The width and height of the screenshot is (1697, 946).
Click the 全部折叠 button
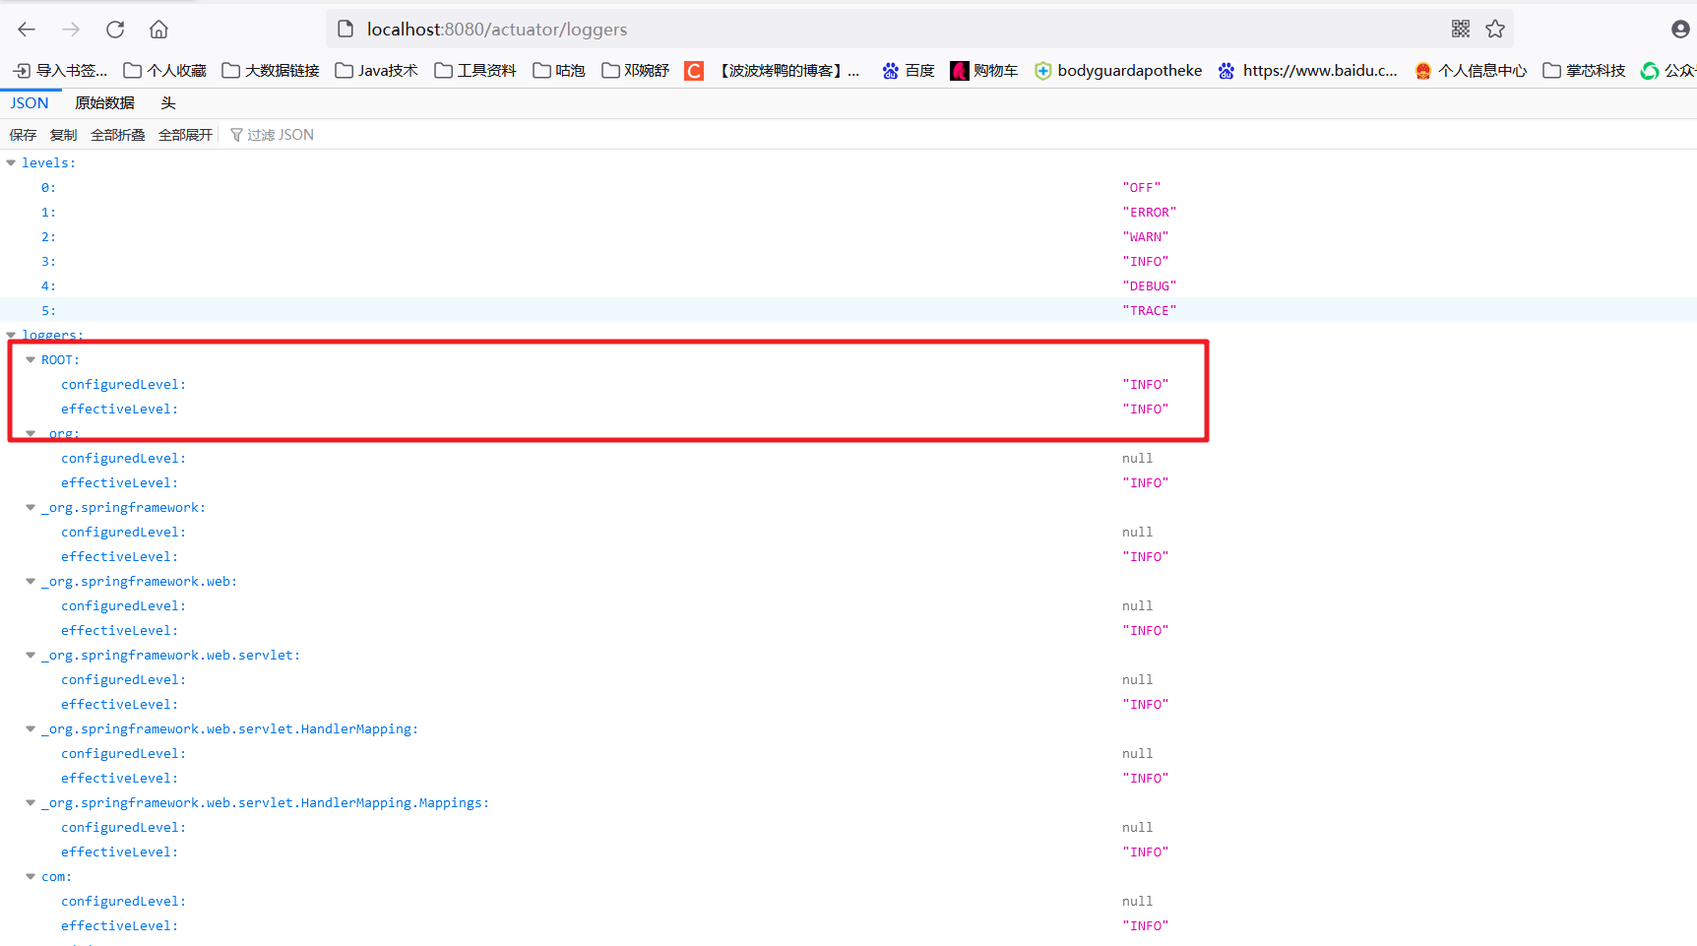117,134
